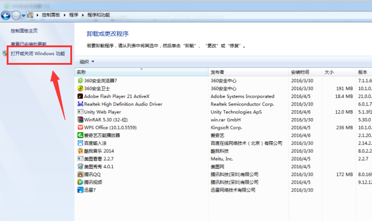372x221 pixels.
Task: Click publisher Kingsoft Corp. cell
Action: coord(226,128)
